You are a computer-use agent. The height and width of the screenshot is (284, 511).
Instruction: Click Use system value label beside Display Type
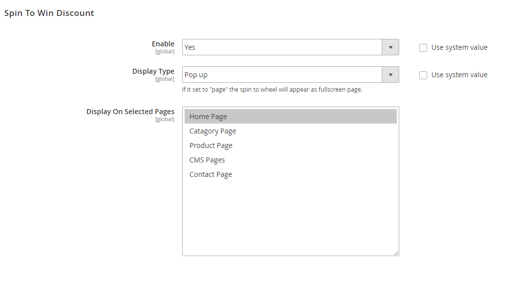point(459,75)
